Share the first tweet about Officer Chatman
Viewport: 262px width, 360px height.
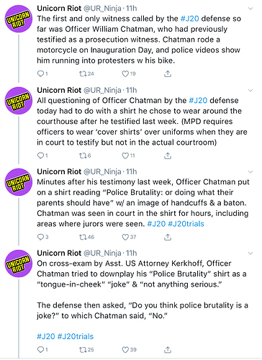[168, 73]
